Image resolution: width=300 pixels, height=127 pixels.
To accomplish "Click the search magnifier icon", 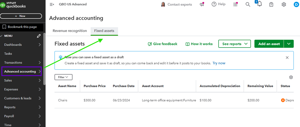I will click(248, 4).
